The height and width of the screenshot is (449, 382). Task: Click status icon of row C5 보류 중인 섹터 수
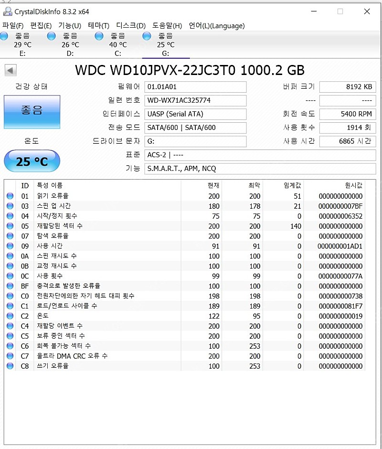(10, 336)
